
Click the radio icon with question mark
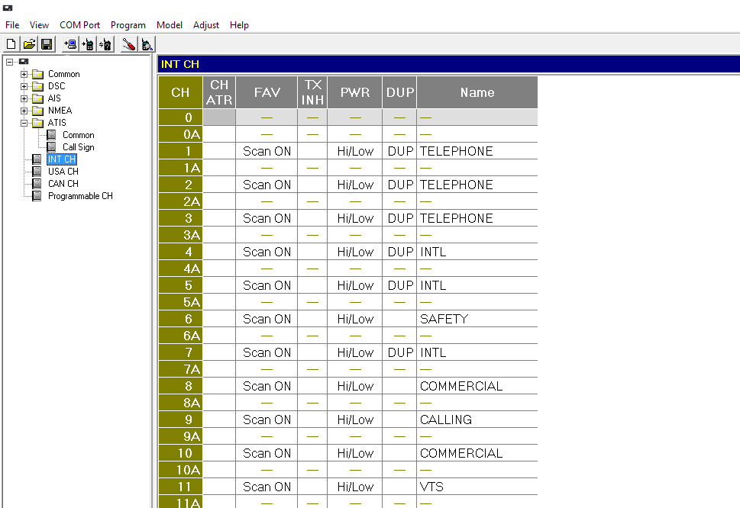[105, 44]
